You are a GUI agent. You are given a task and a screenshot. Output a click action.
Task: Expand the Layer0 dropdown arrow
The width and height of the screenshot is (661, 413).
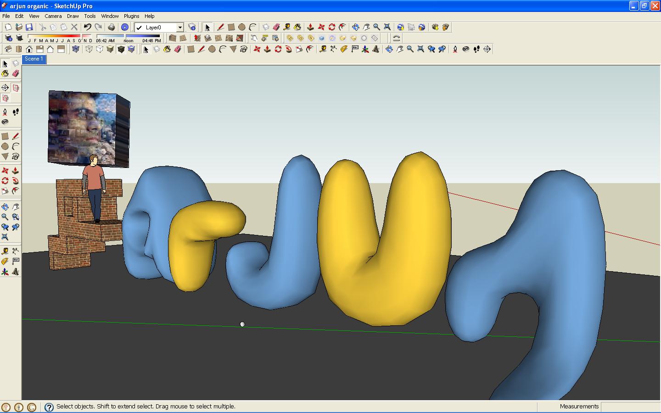(x=180, y=28)
